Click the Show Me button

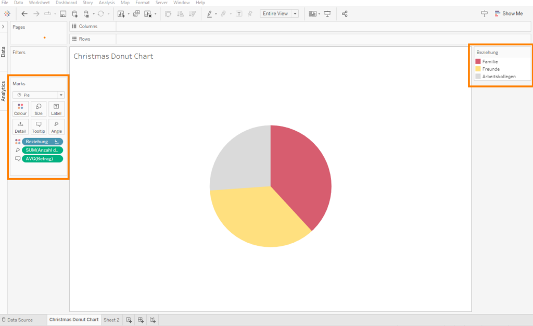point(509,14)
